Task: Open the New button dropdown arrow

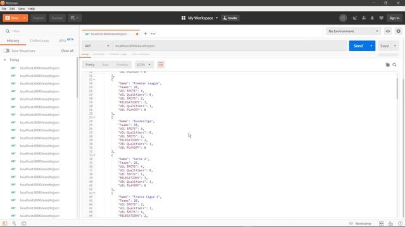Action: point(25,18)
